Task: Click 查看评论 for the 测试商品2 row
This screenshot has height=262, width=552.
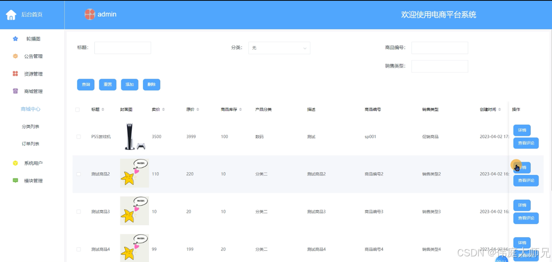Action: point(526,180)
